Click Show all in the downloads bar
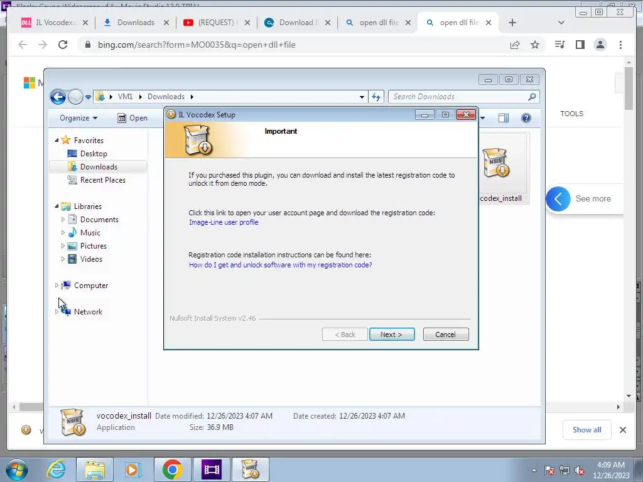Image resolution: width=643 pixels, height=482 pixels. click(x=587, y=429)
